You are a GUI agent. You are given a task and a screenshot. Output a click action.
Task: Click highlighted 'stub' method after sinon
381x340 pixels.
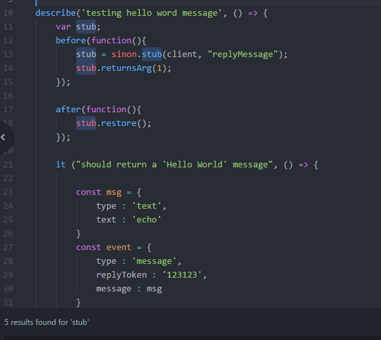pyautogui.click(x=152, y=54)
